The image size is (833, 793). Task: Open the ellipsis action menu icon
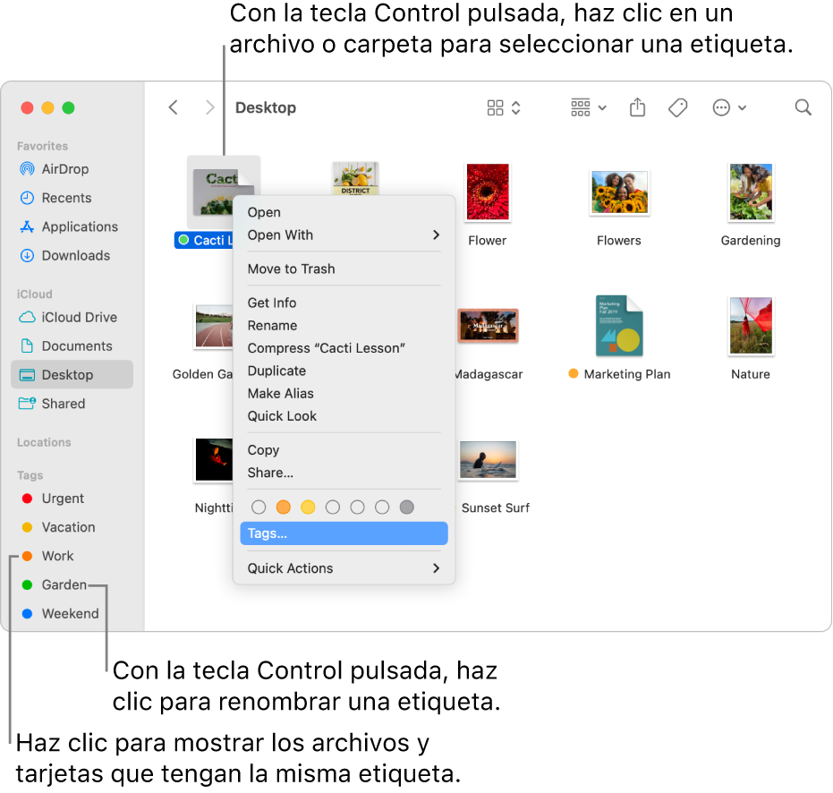point(721,108)
